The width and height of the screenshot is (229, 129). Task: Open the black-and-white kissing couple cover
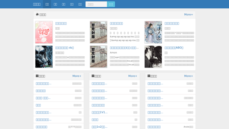(x=153, y=56)
